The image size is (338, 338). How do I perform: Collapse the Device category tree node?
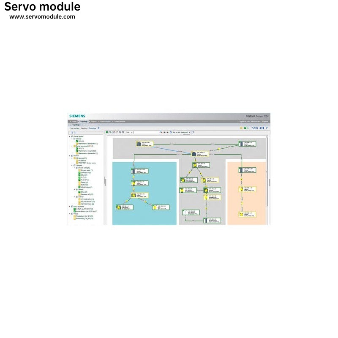tap(74, 168)
